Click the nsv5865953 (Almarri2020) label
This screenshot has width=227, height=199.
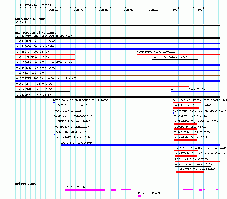pyautogui.click(x=170, y=57)
